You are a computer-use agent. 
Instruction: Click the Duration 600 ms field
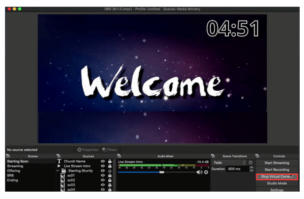pos(237,169)
